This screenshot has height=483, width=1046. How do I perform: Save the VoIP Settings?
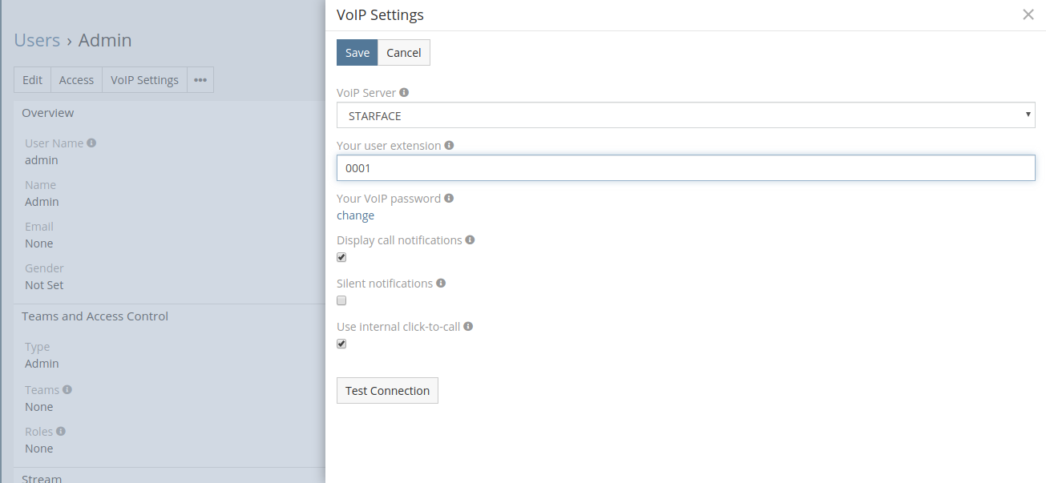point(357,52)
